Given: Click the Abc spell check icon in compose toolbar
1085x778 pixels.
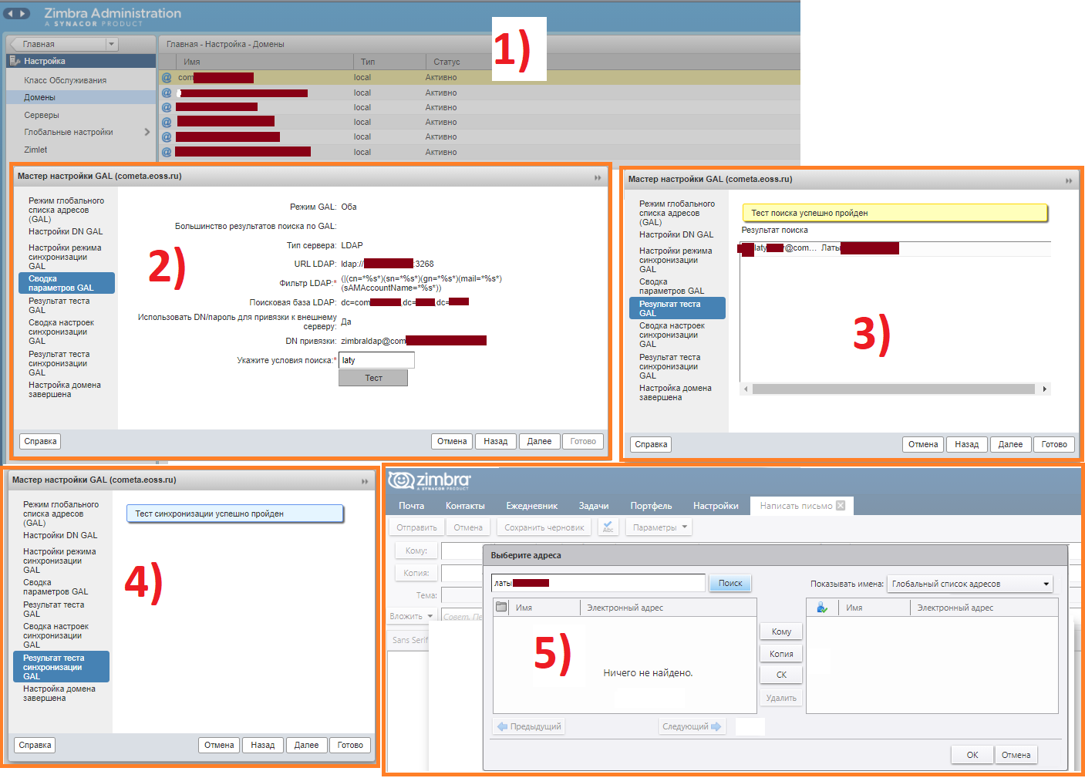Looking at the screenshot, I should [608, 527].
